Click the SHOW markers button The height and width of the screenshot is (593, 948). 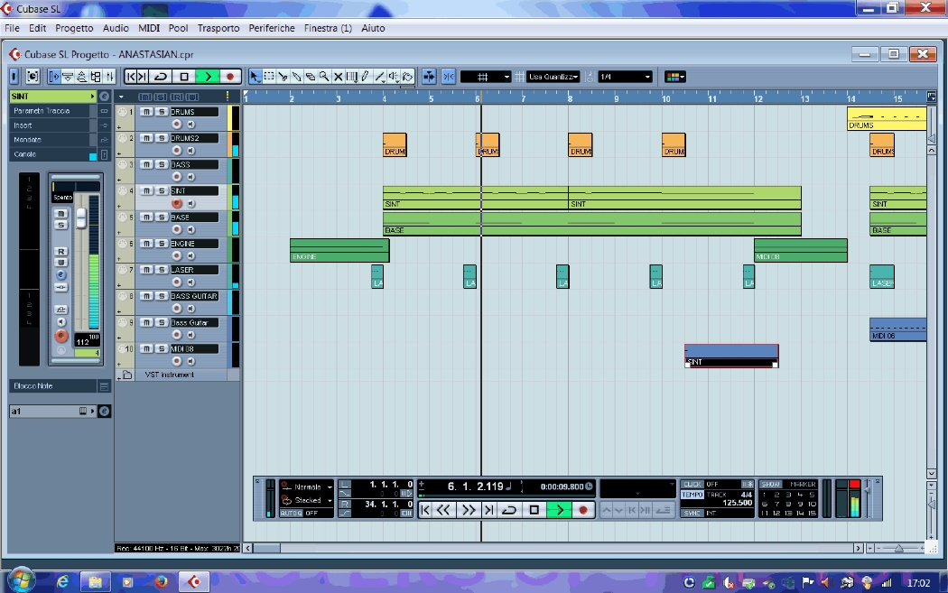tap(771, 484)
